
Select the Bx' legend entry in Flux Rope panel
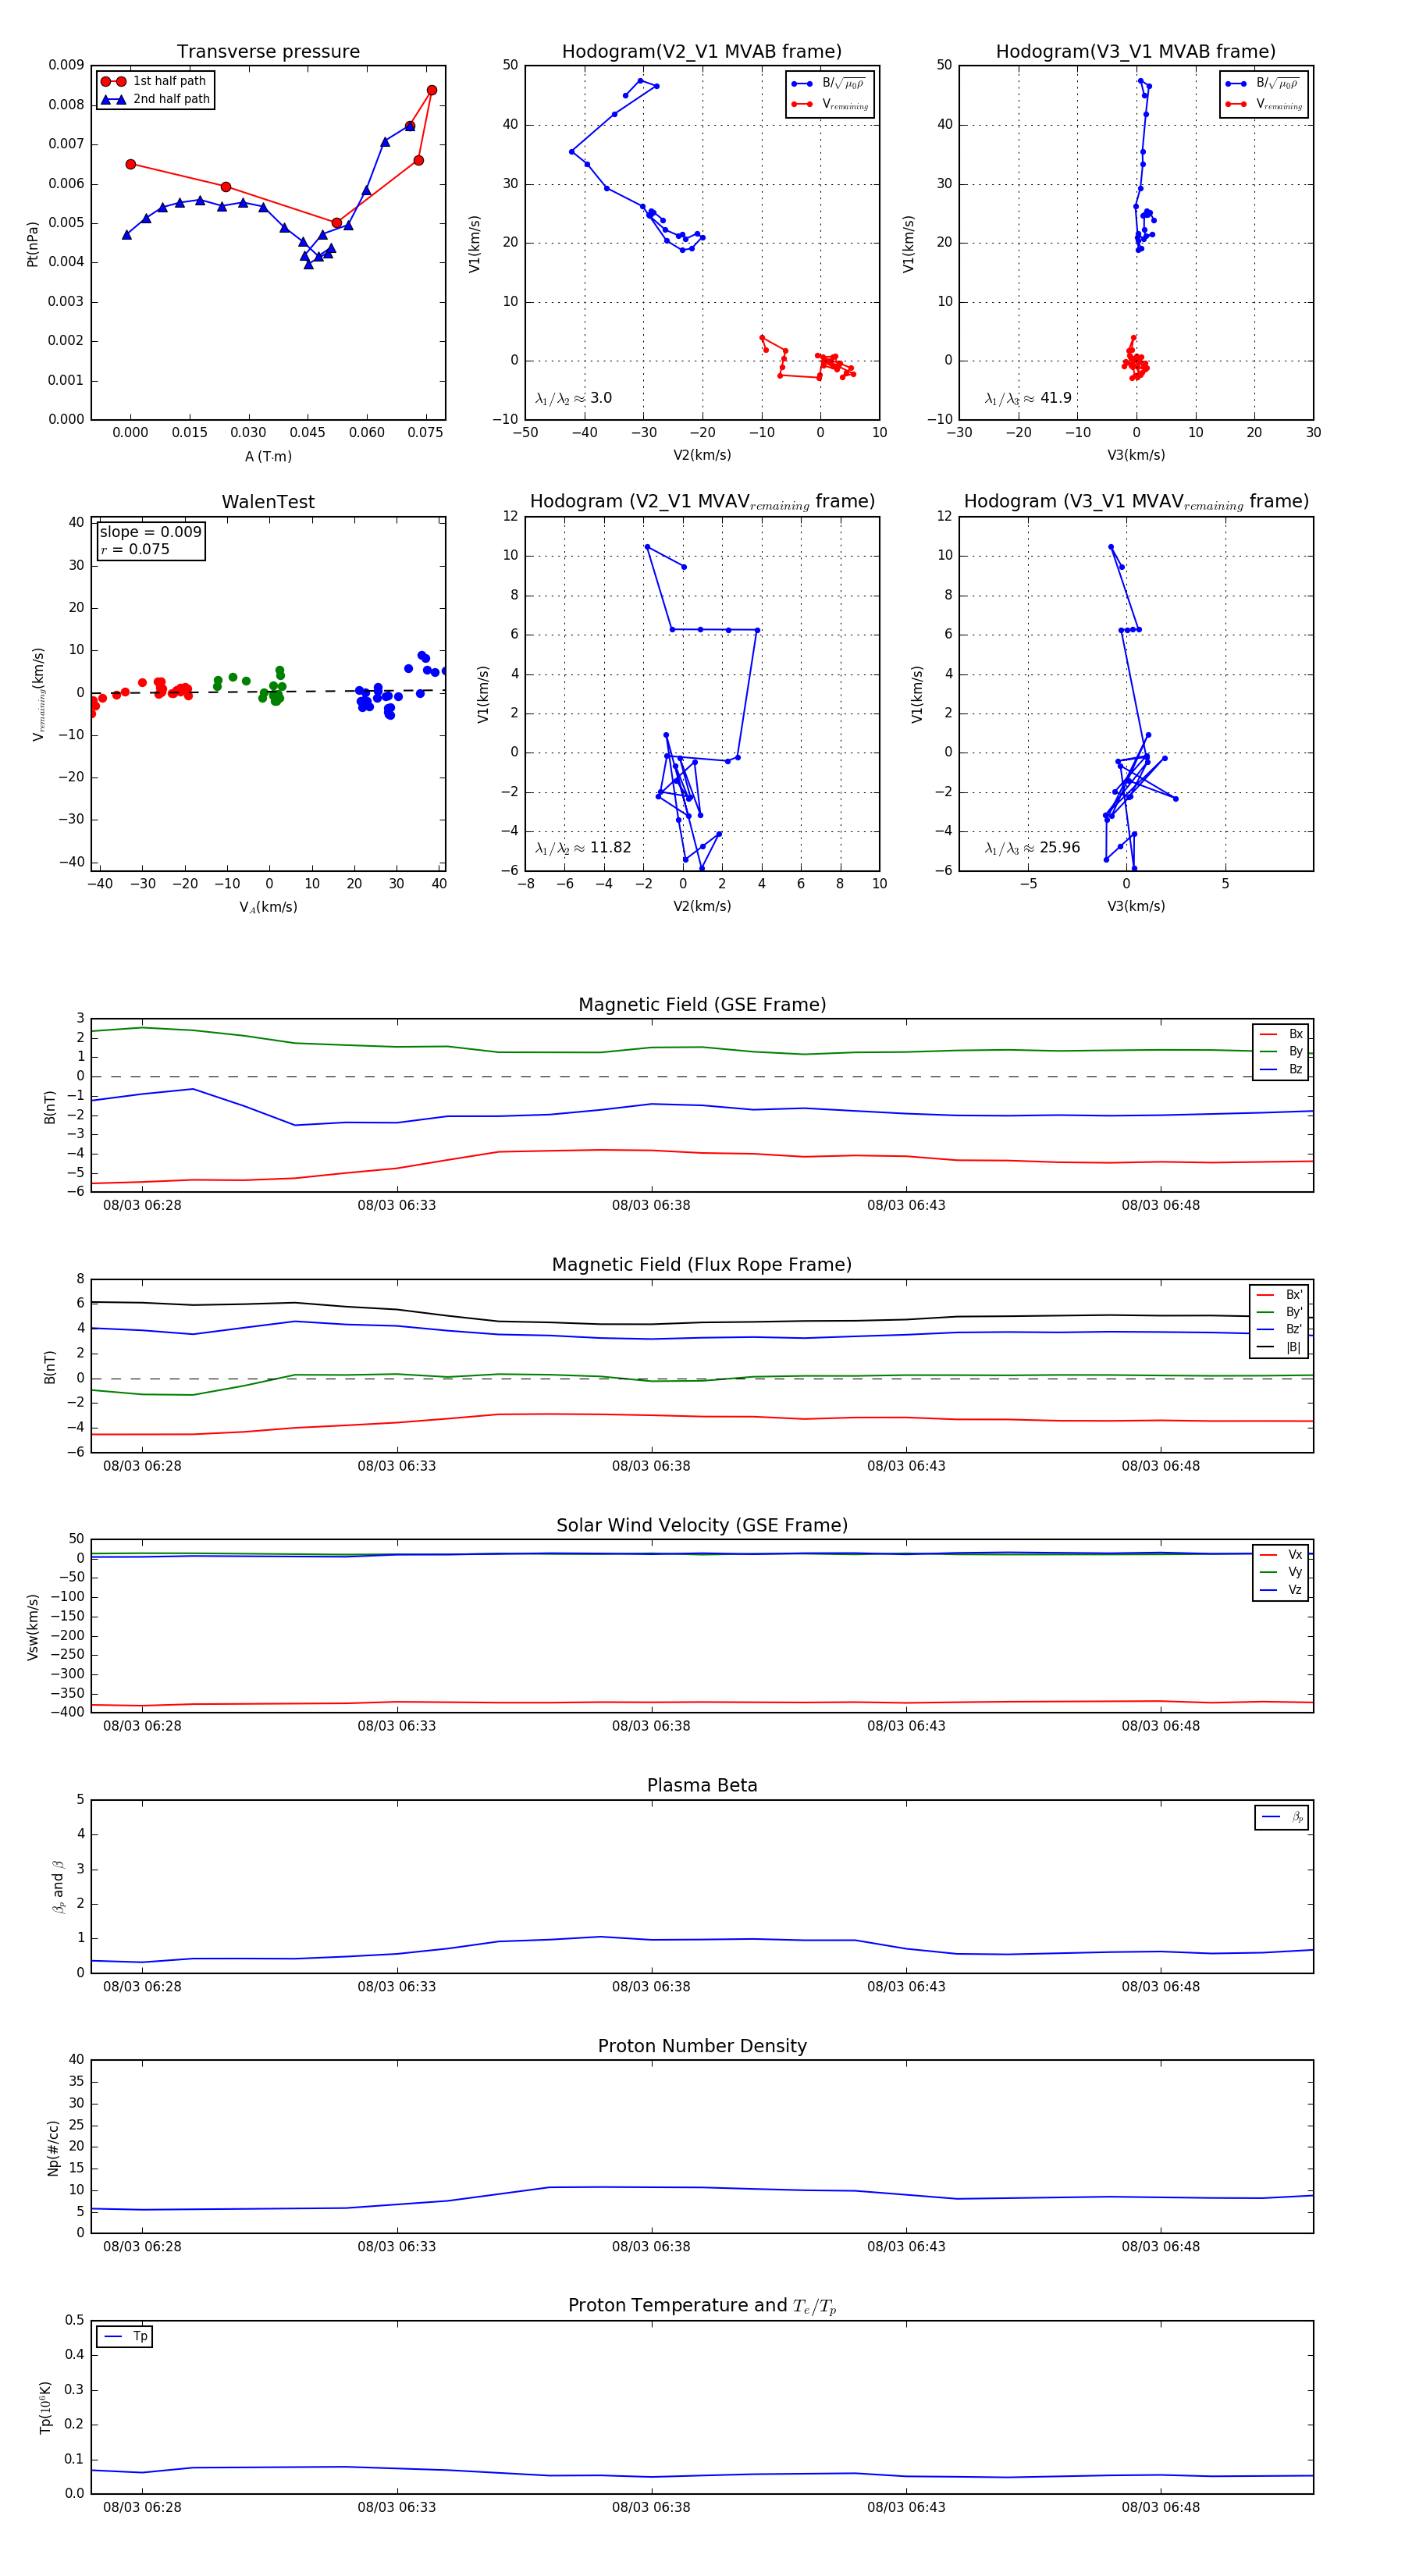1279,1294
